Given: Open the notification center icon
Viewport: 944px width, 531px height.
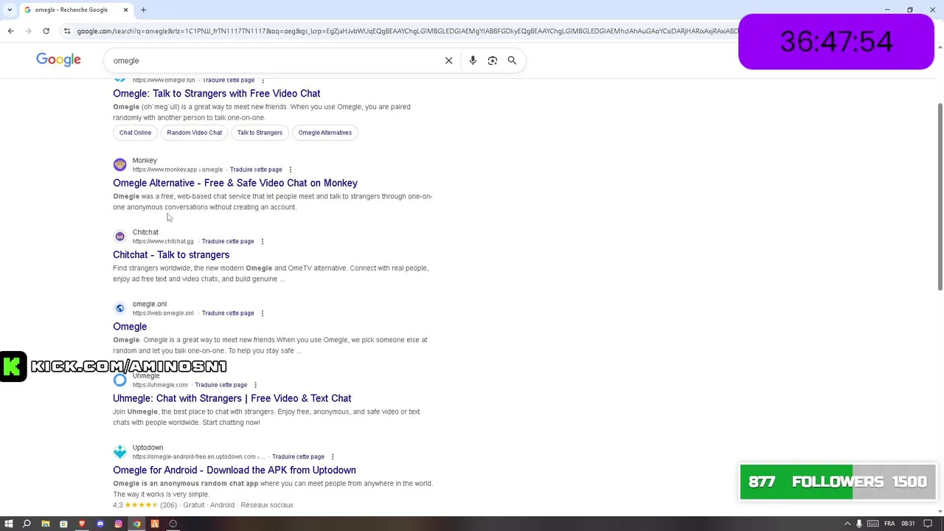Looking at the screenshot, I should pos(928,524).
